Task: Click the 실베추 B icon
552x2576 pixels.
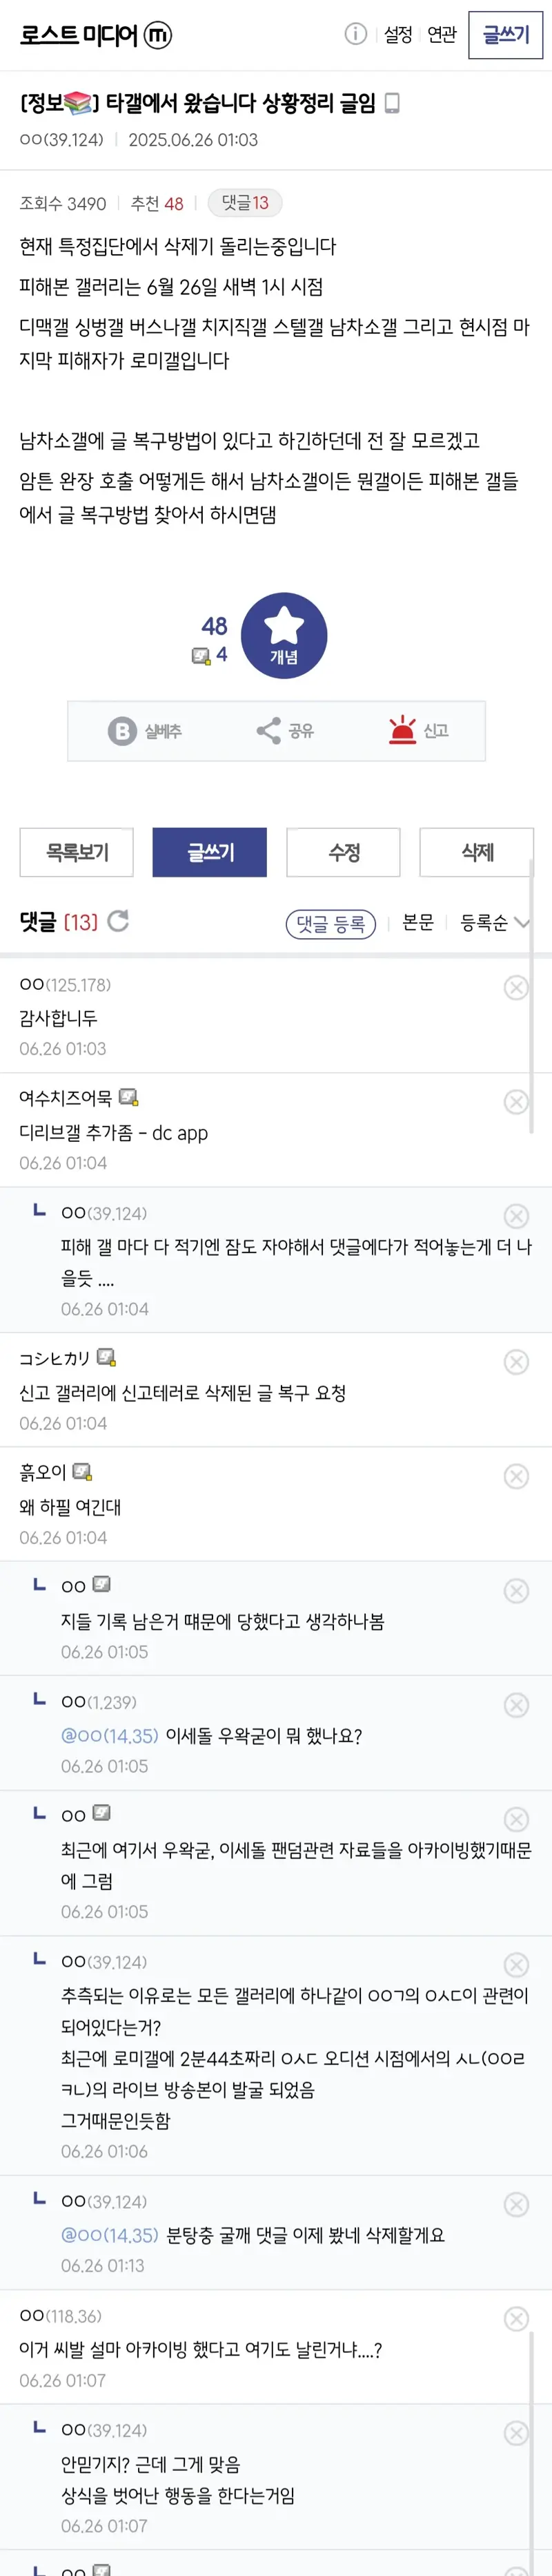Action: point(121,731)
